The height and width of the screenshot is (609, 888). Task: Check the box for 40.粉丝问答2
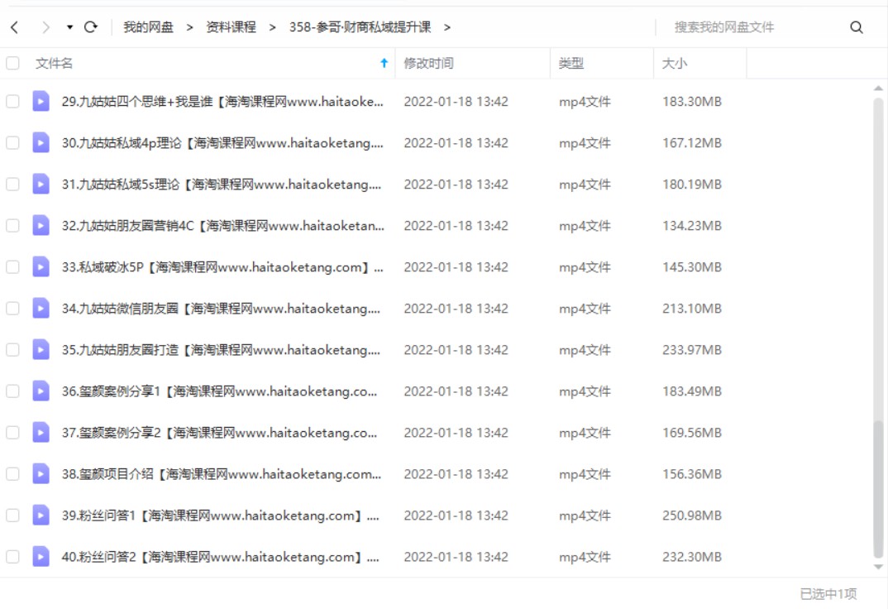12,556
